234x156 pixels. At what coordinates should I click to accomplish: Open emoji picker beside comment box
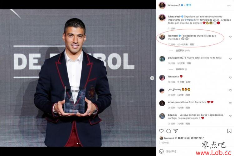pos(161,151)
